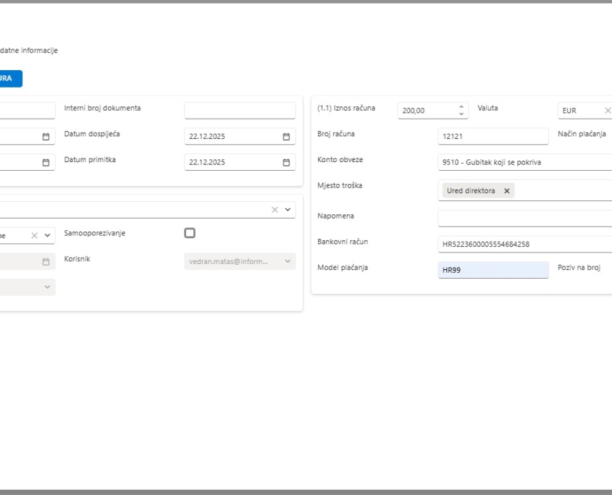Open calendar picker for Datum dospijeća
The height and width of the screenshot is (495, 612).
(286, 137)
